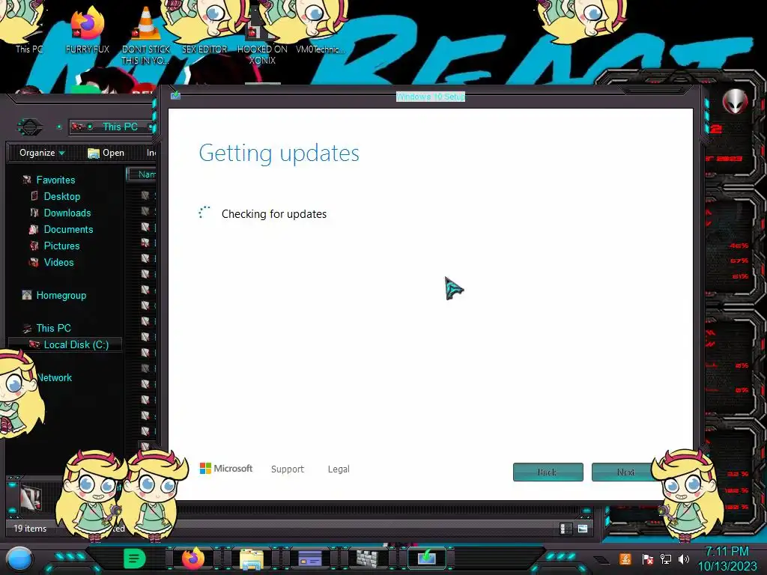Screen dimensions: 767x575
Task: Open the green notes app on taskbar
Action: 134,559
